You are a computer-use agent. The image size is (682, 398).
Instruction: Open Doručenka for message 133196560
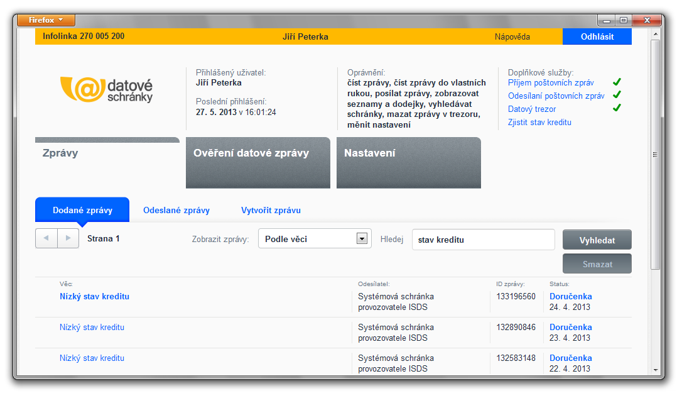tap(570, 296)
